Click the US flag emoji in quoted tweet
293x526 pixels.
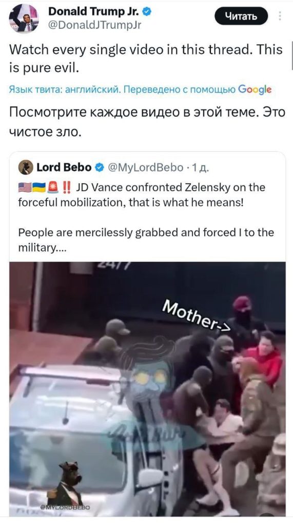[25, 187]
